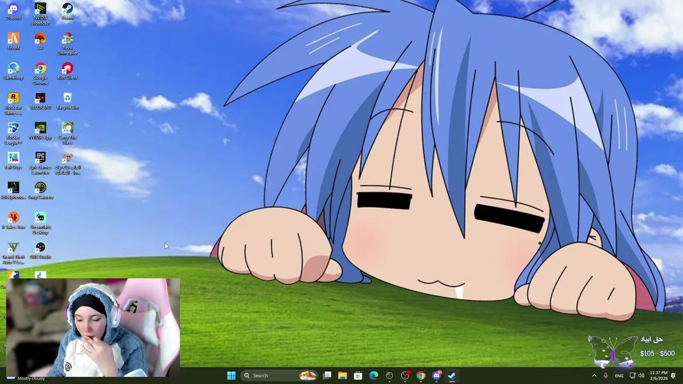Show hidden system tray icons
The height and width of the screenshot is (384, 683).
point(594,375)
